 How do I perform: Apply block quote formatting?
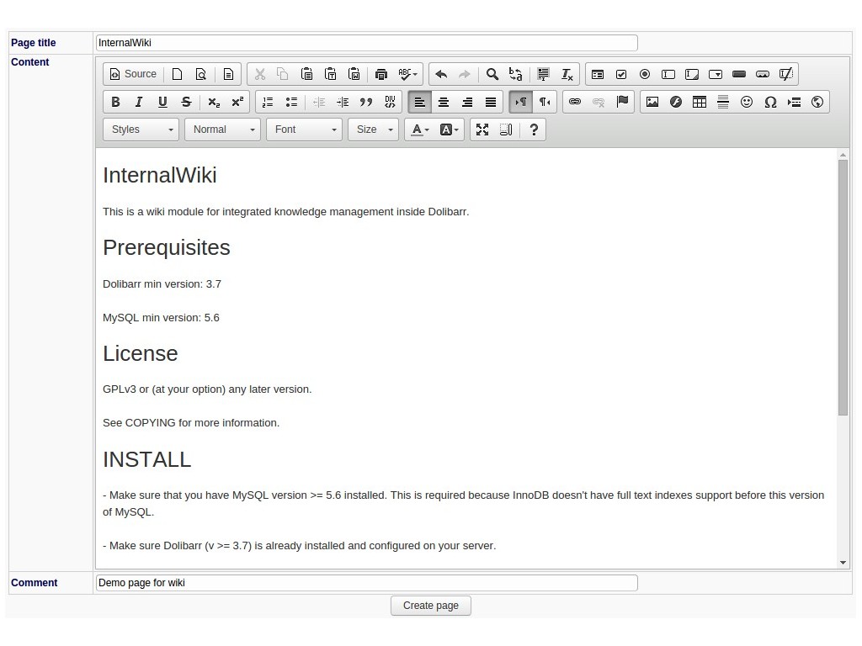366,102
